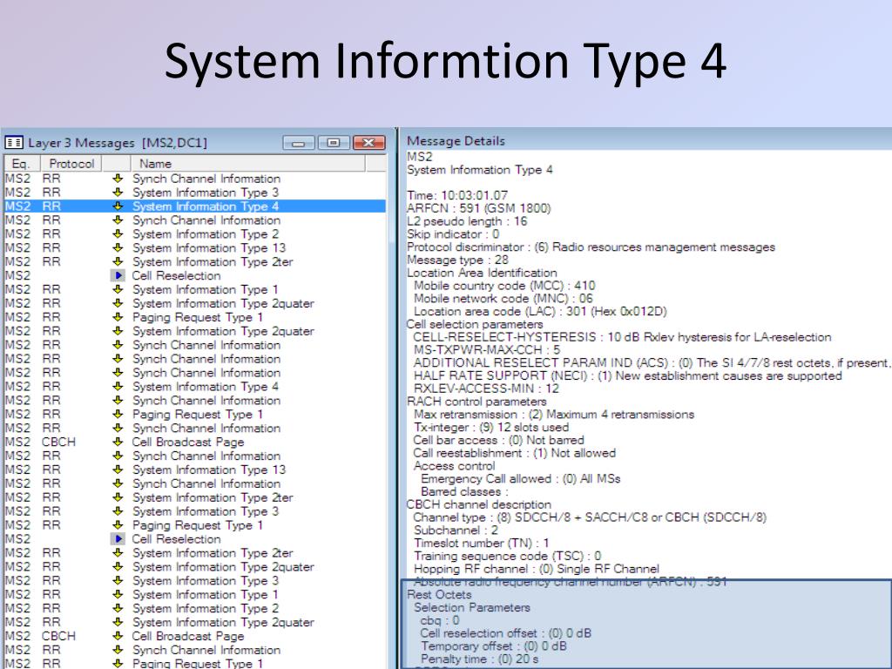Select the Cell bar access line

tap(499, 440)
